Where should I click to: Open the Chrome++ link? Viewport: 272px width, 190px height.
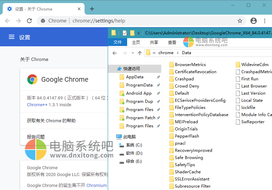point(37,105)
